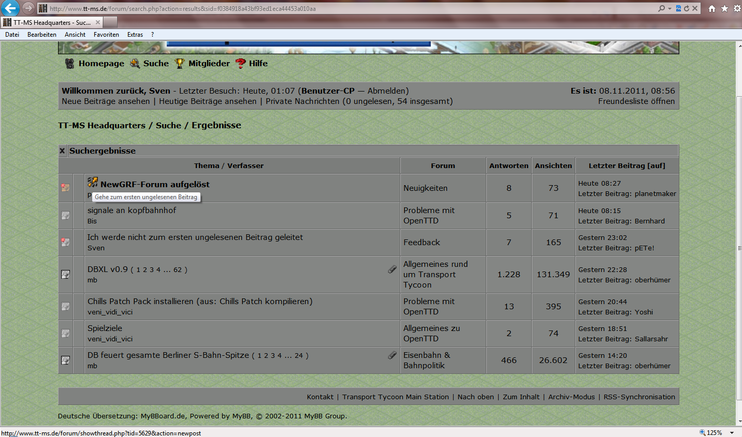Click new-post icon beside NewGRF-Forum aufgelöst title
This screenshot has height=437, width=742.
[93, 183]
